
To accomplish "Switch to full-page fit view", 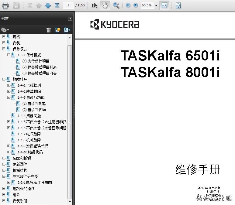I will coord(178,5).
